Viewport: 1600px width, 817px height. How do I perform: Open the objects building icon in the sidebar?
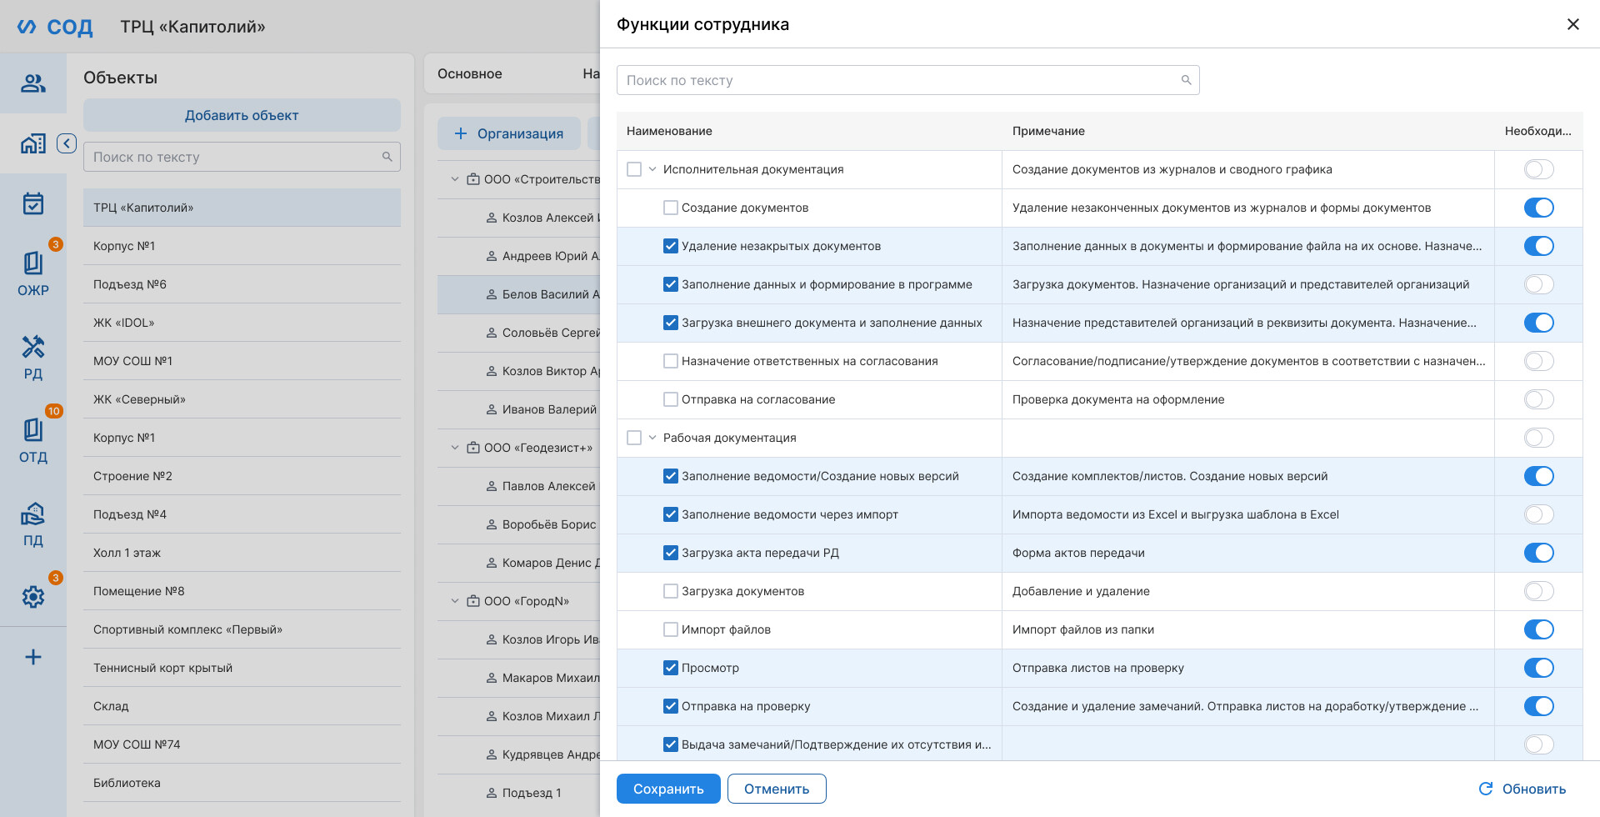coord(33,143)
